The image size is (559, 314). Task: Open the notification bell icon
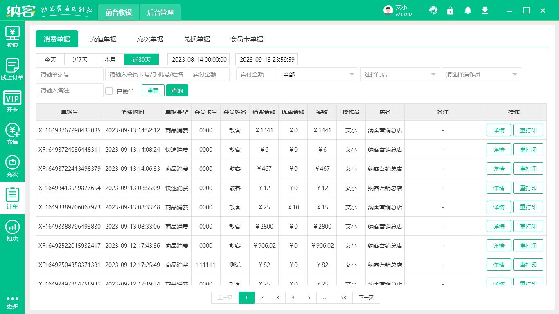[468, 10]
